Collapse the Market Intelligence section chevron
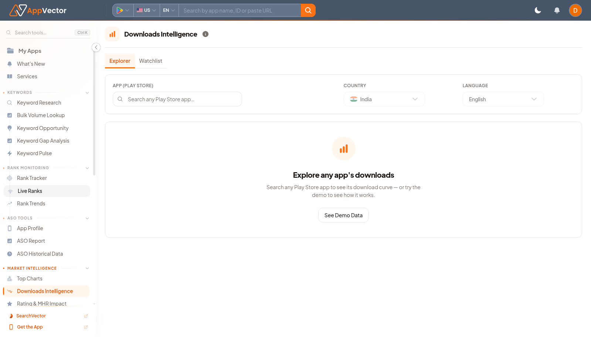This screenshot has height=337, width=591. tap(87, 268)
